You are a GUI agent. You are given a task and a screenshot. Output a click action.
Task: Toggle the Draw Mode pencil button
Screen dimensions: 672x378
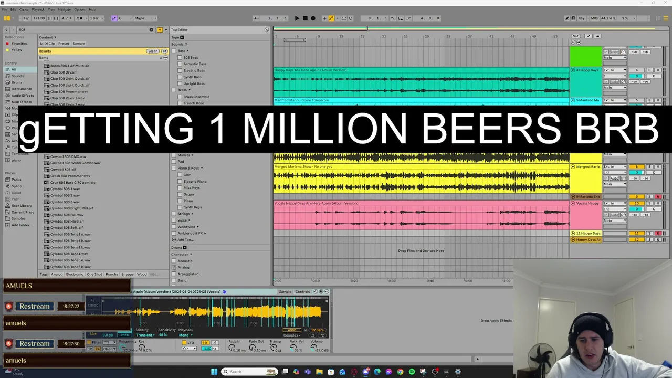click(x=567, y=18)
